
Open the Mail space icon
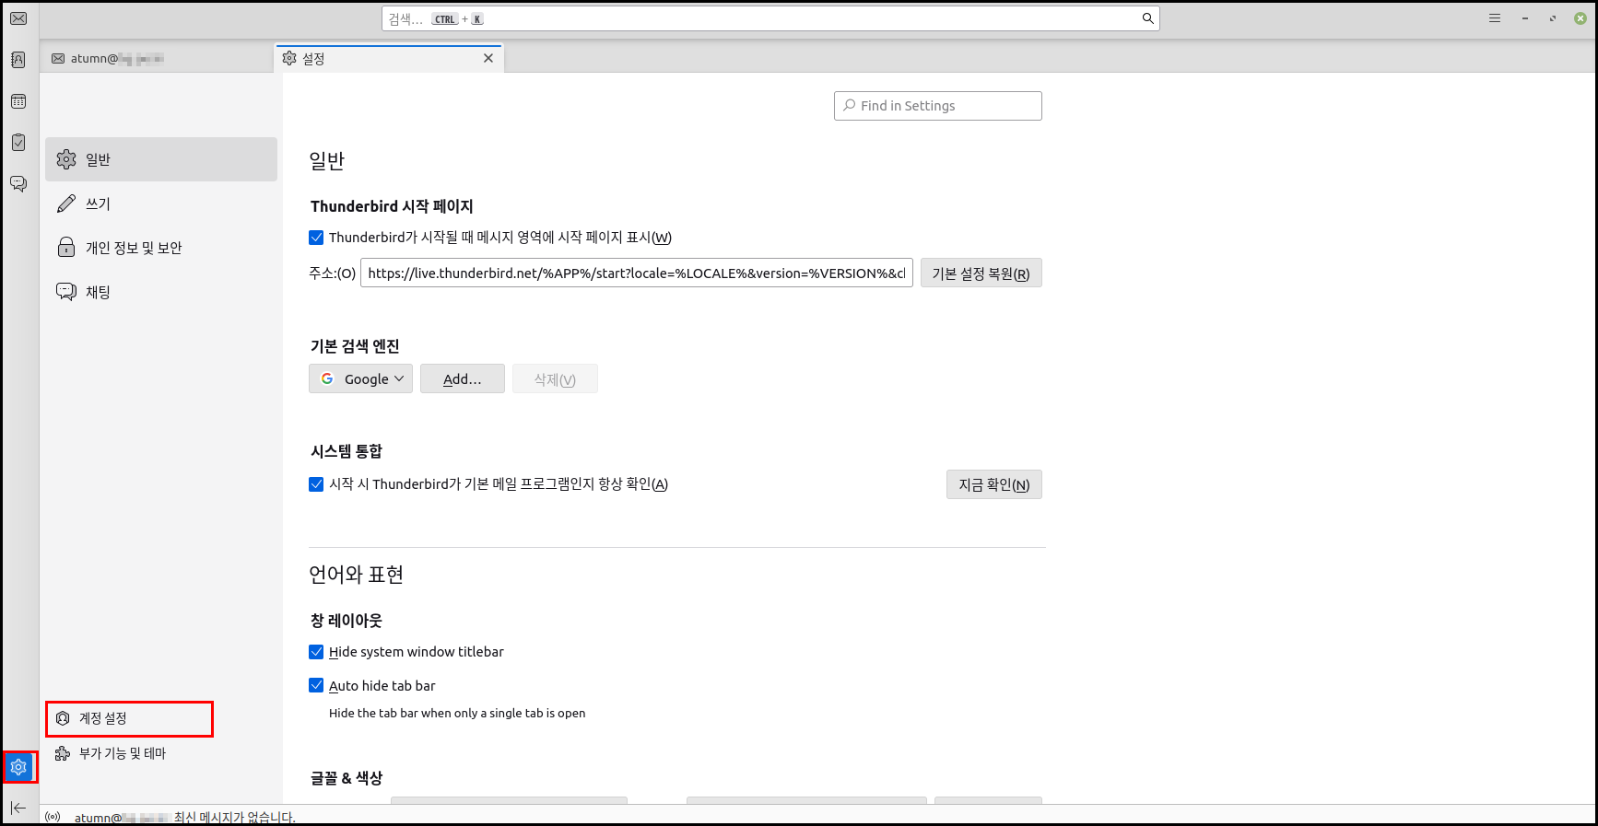(x=18, y=18)
